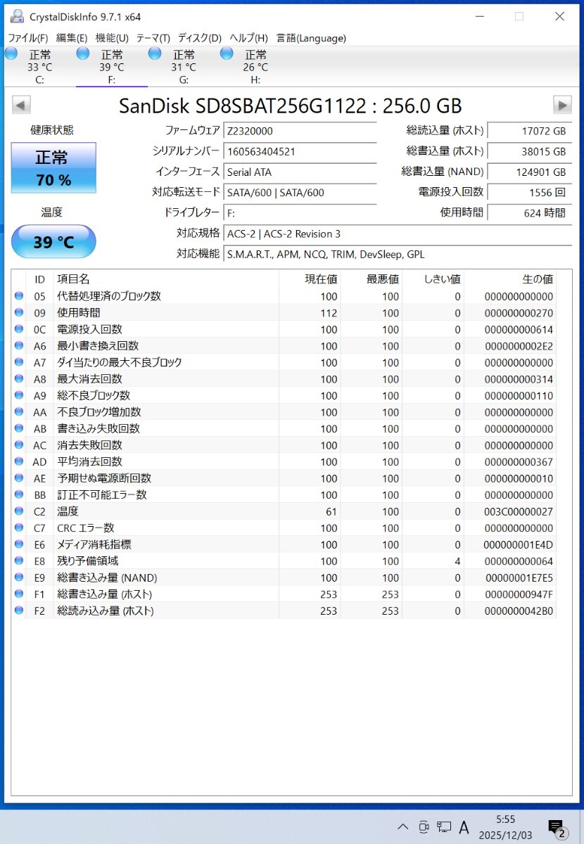
Task: Click the status dot beside 温度 row
Action: point(18,511)
